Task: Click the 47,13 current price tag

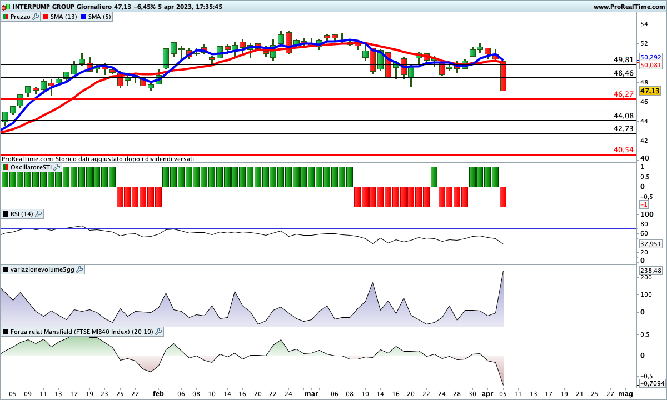Action: tap(649, 91)
